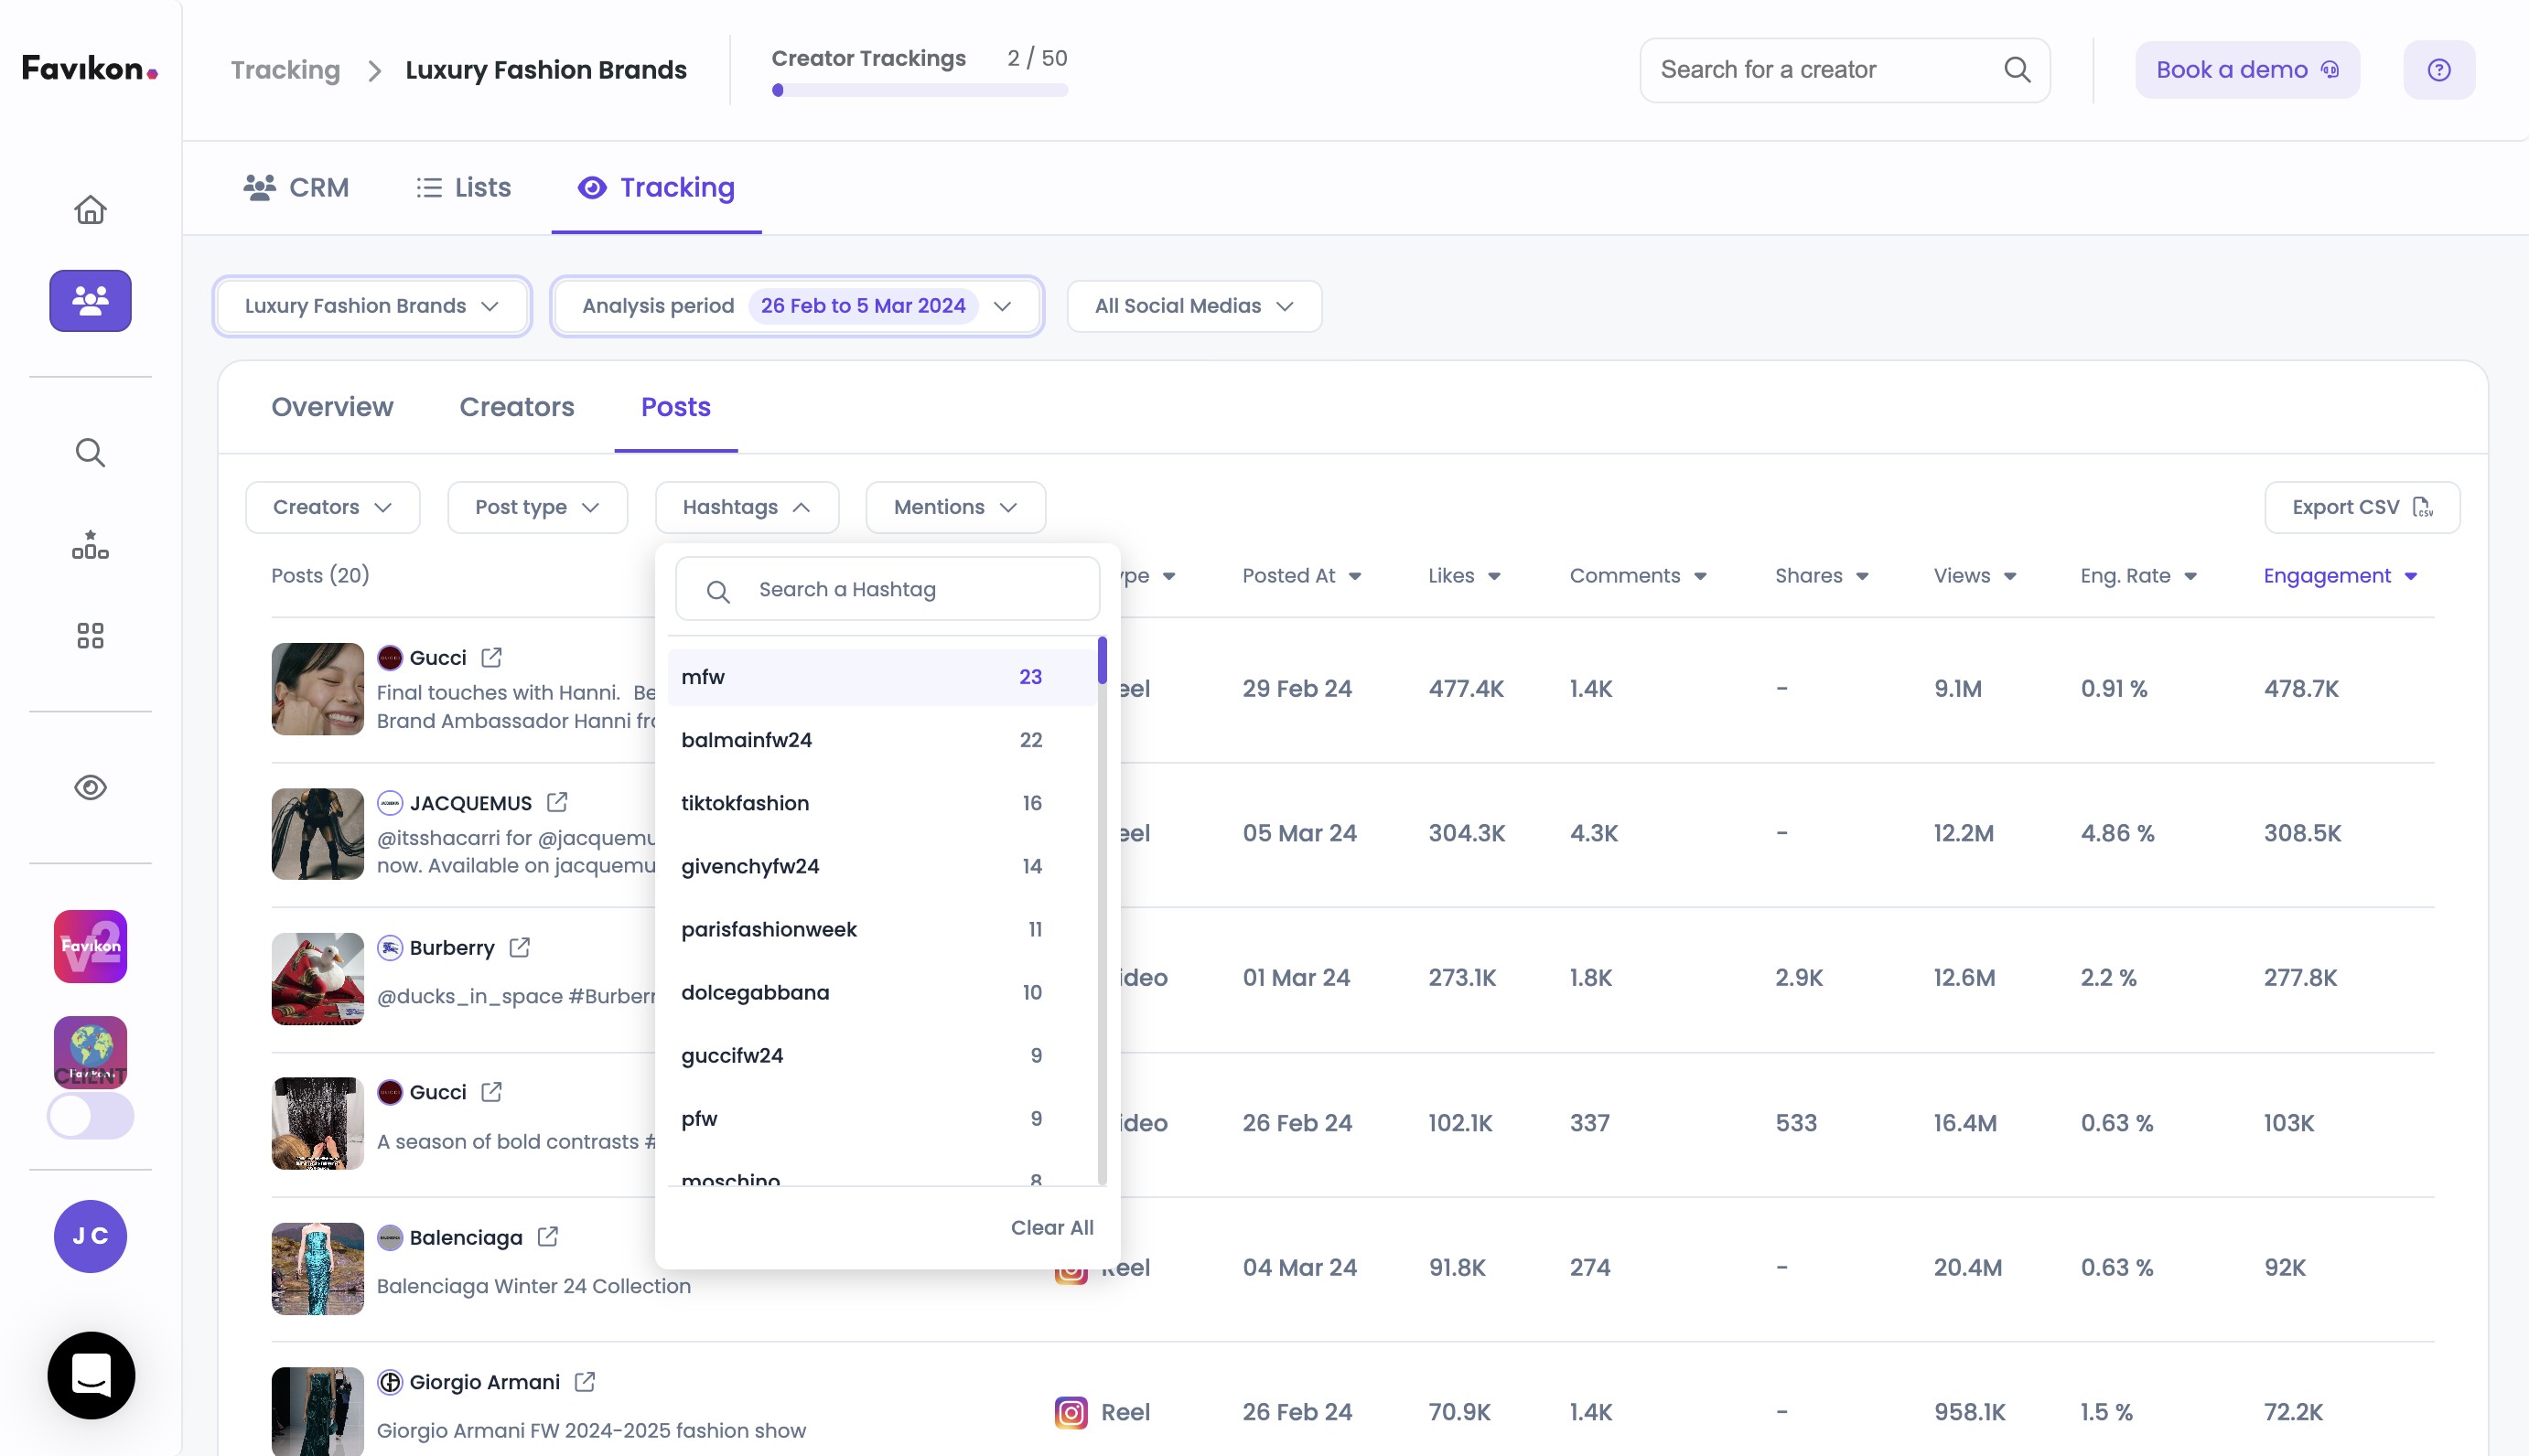Click the eye tracking icon in the sidebar

click(90, 787)
